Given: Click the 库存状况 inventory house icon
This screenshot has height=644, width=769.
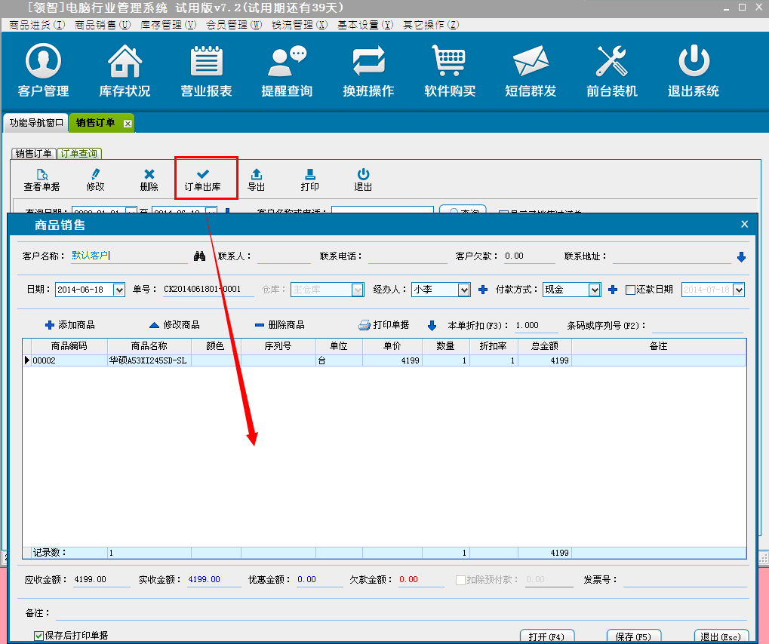Looking at the screenshot, I should click(x=125, y=62).
